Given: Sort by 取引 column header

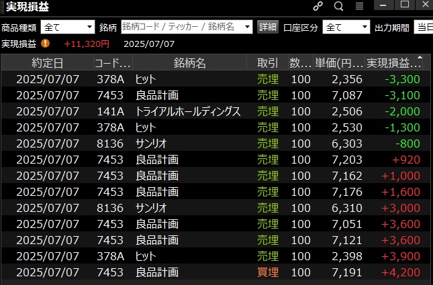Looking at the screenshot, I should coord(267,63).
